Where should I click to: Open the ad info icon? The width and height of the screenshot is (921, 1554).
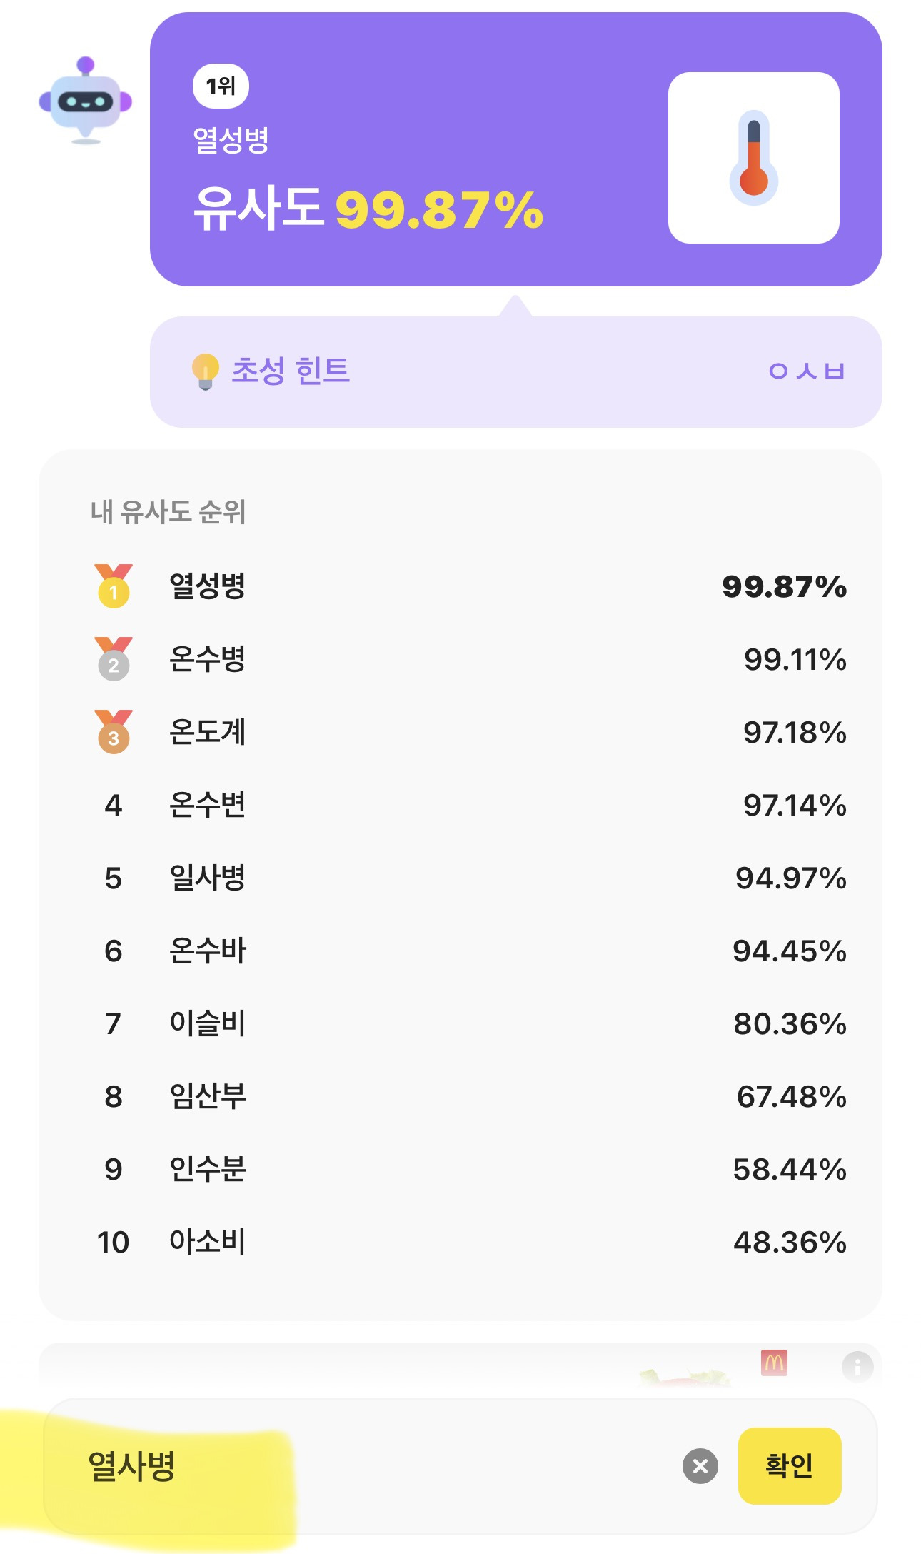click(857, 1367)
